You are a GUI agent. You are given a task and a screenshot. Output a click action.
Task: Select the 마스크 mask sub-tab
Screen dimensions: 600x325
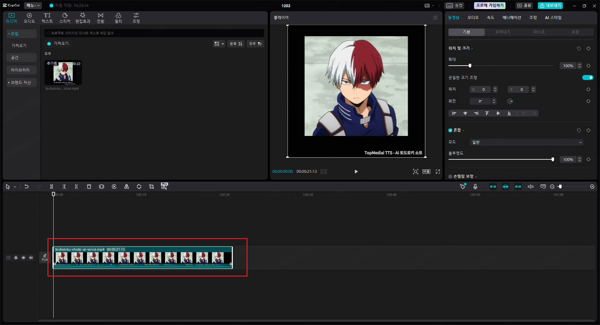coord(539,32)
